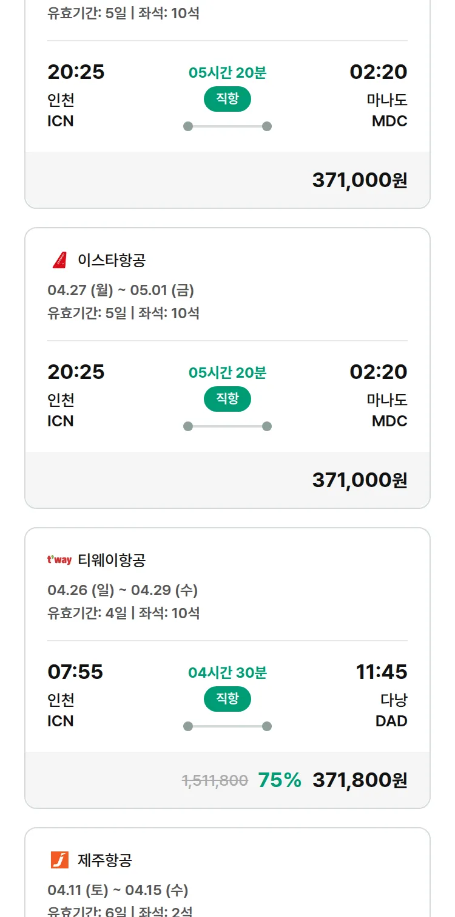Click the 75% discount label
This screenshot has height=917, width=455.
click(x=280, y=780)
